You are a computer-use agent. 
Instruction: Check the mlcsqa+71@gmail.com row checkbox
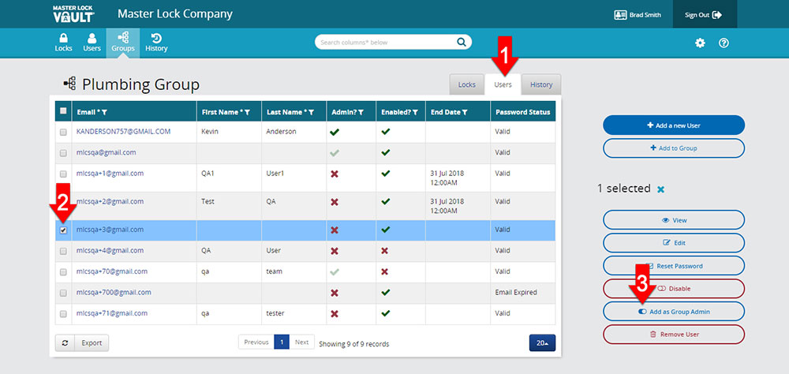[x=63, y=313]
